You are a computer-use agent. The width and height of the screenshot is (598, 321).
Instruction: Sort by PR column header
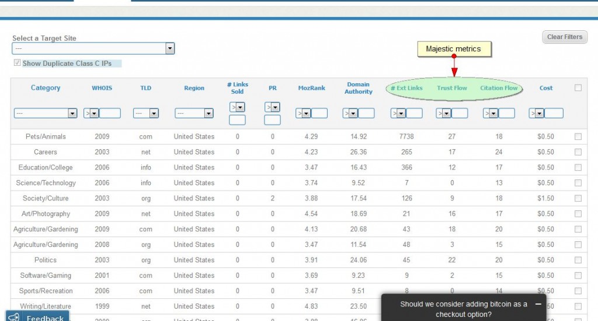click(272, 88)
